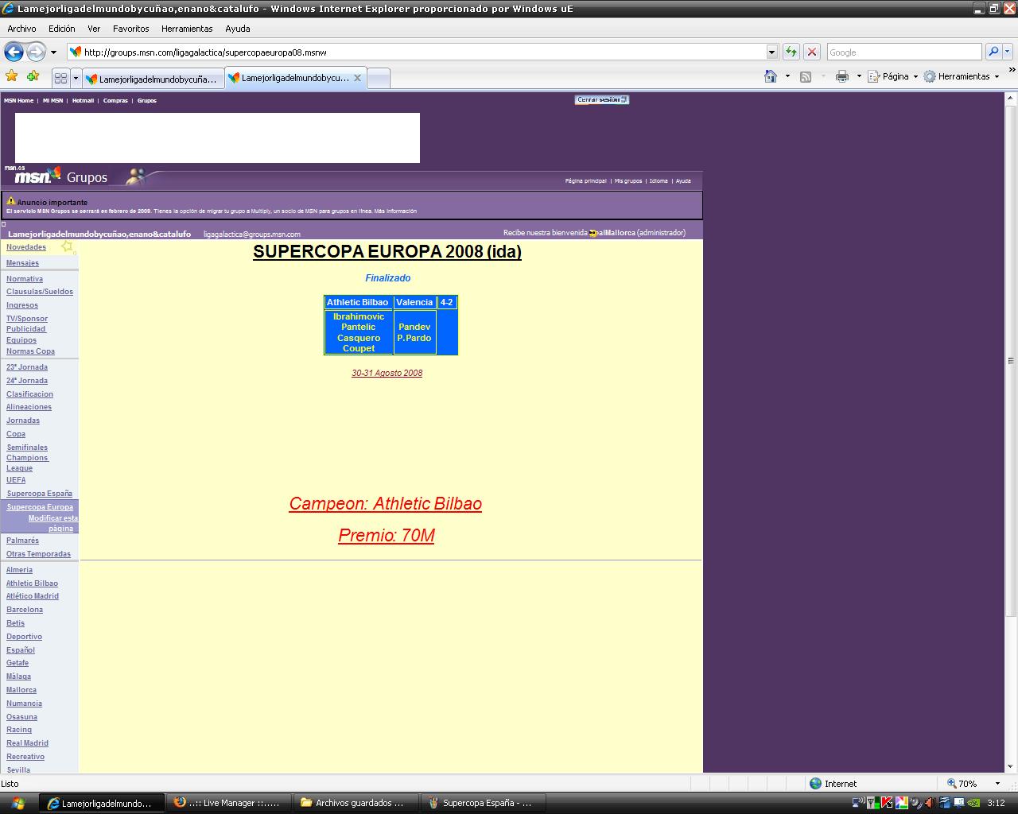Click the Forward navigation arrow

pos(36,52)
